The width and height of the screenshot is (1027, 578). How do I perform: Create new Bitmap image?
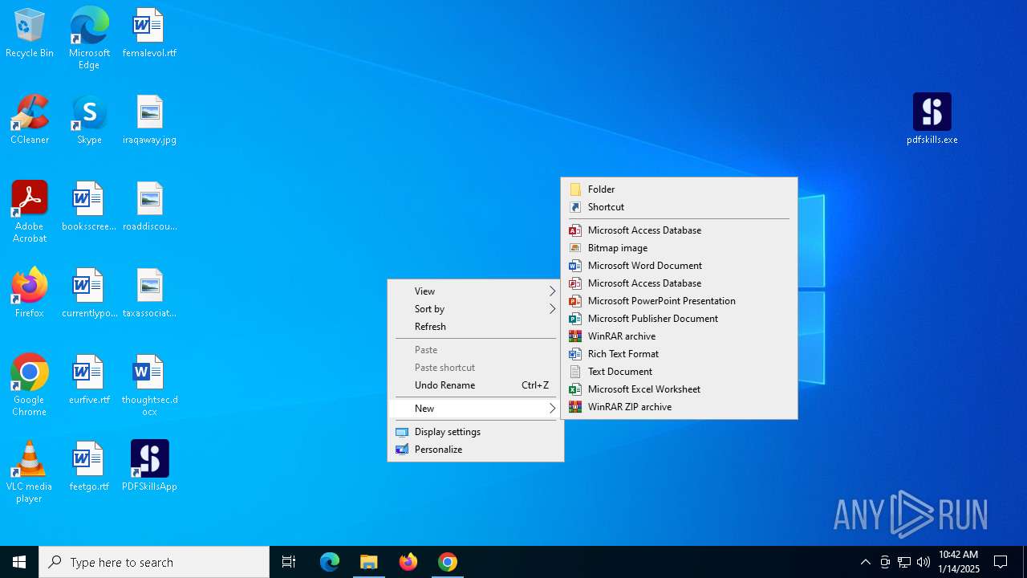pyautogui.click(x=679, y=248)
